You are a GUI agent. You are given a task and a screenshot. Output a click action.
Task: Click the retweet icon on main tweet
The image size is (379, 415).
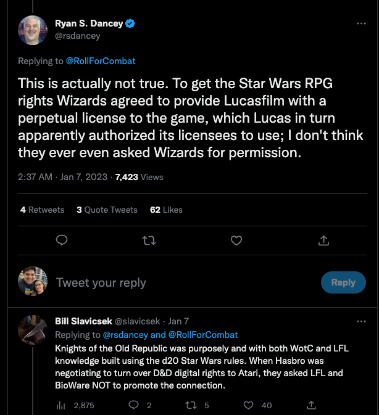pos(149,240)
